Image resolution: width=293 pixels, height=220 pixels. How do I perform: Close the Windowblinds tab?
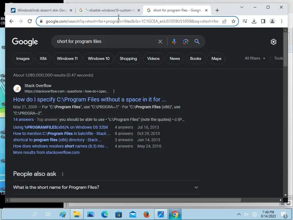point(71,10)
